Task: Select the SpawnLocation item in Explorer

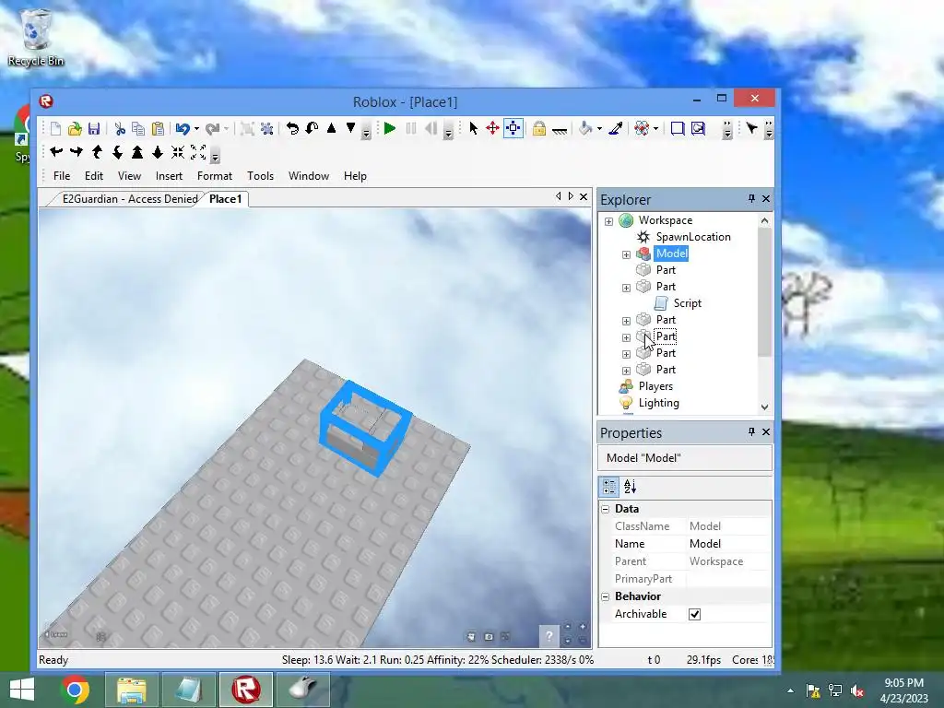Action: (693, 237)
